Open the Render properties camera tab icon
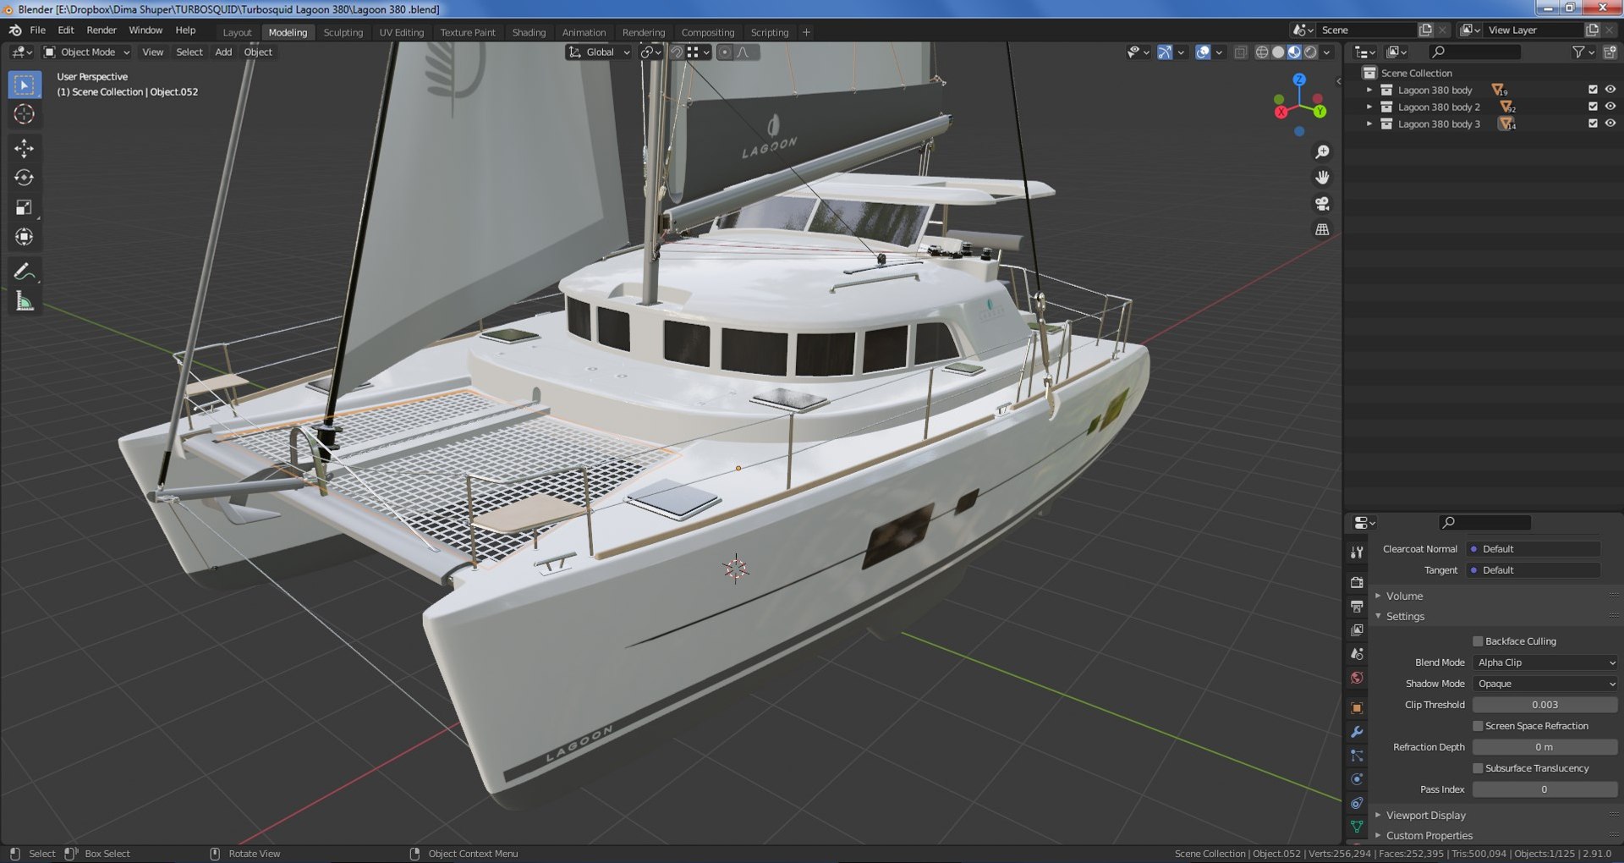1624x863 pixels. 1357,582
